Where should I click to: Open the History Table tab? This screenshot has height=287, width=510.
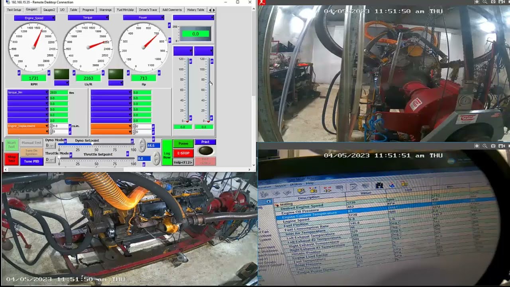196,10
